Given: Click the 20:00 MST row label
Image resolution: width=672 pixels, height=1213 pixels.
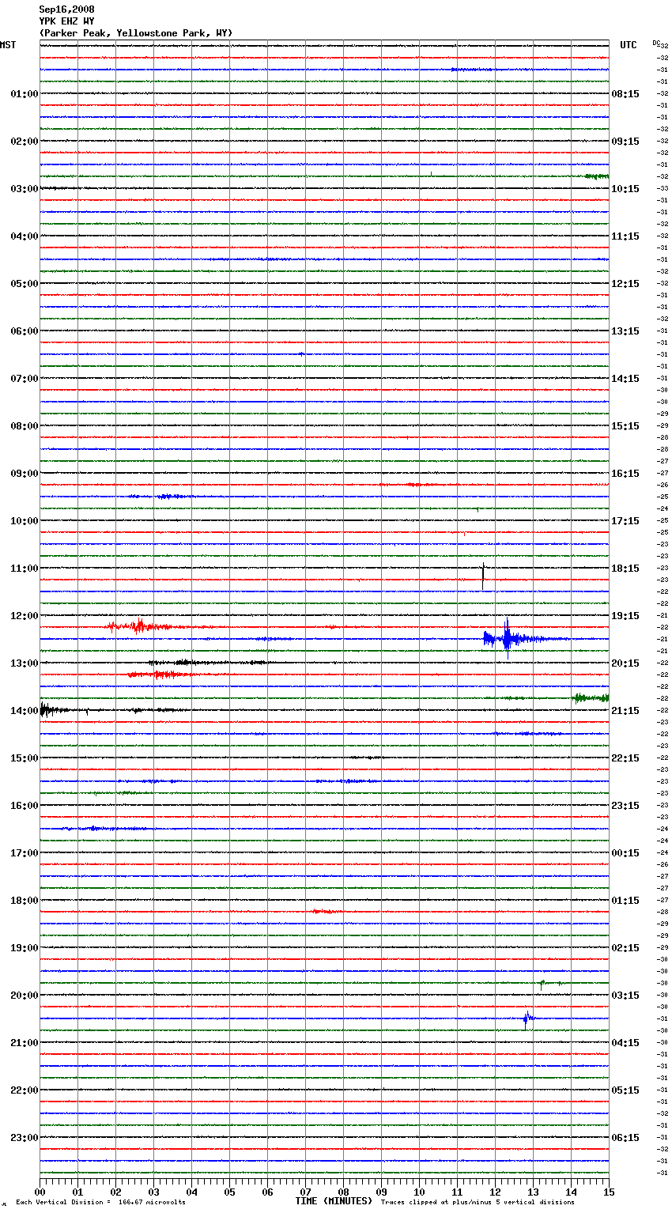Looking at the screenshot, I should coord(25,996).
